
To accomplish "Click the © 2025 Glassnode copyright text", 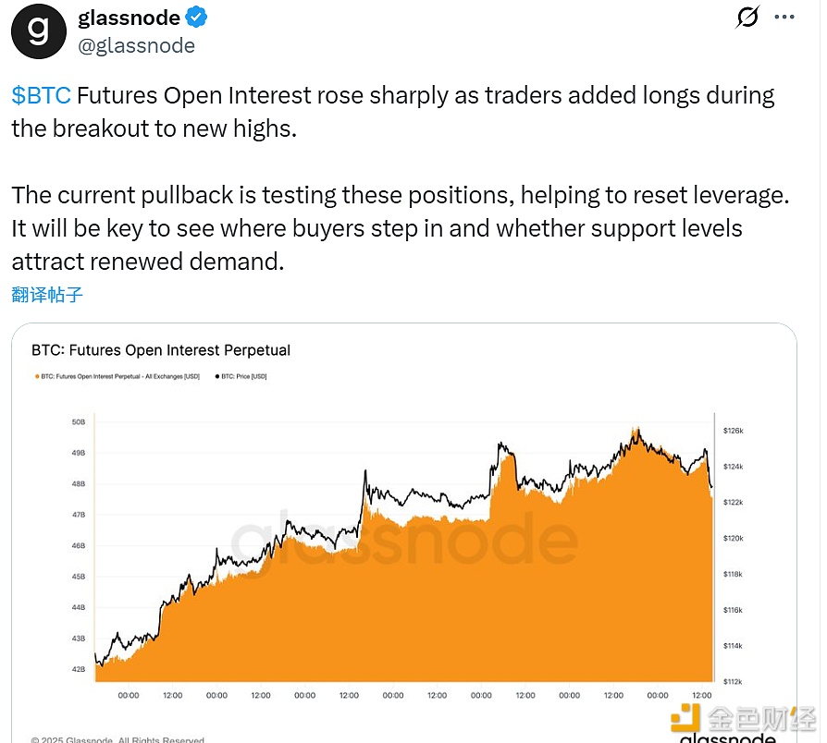I will click(117, 739).
